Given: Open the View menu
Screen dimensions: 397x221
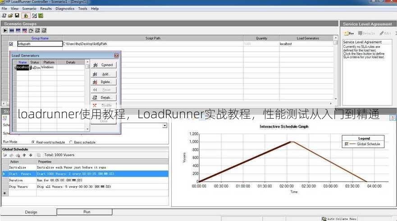Looking at the screenshot, I should pos(15,9).
